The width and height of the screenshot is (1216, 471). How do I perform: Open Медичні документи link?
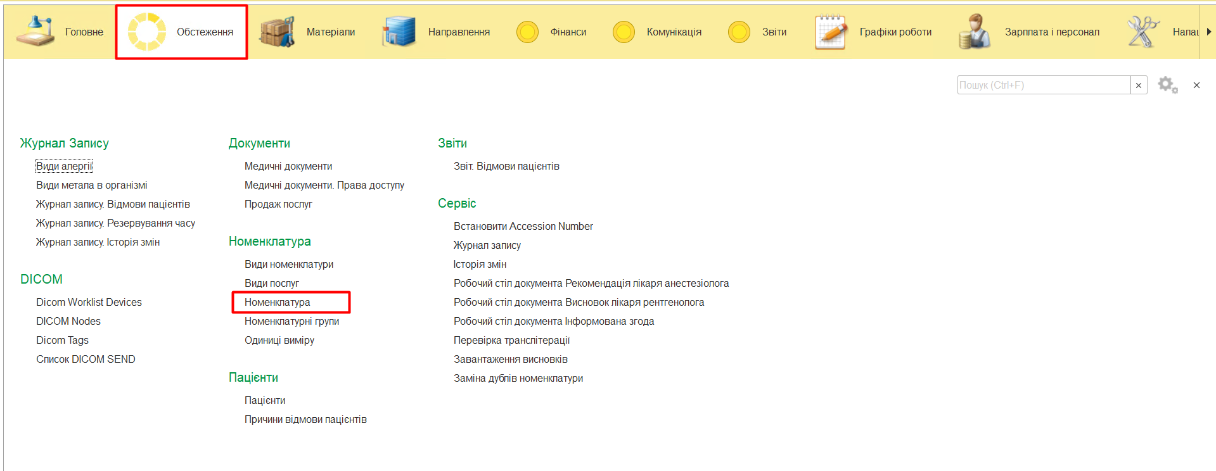(288, 166)
